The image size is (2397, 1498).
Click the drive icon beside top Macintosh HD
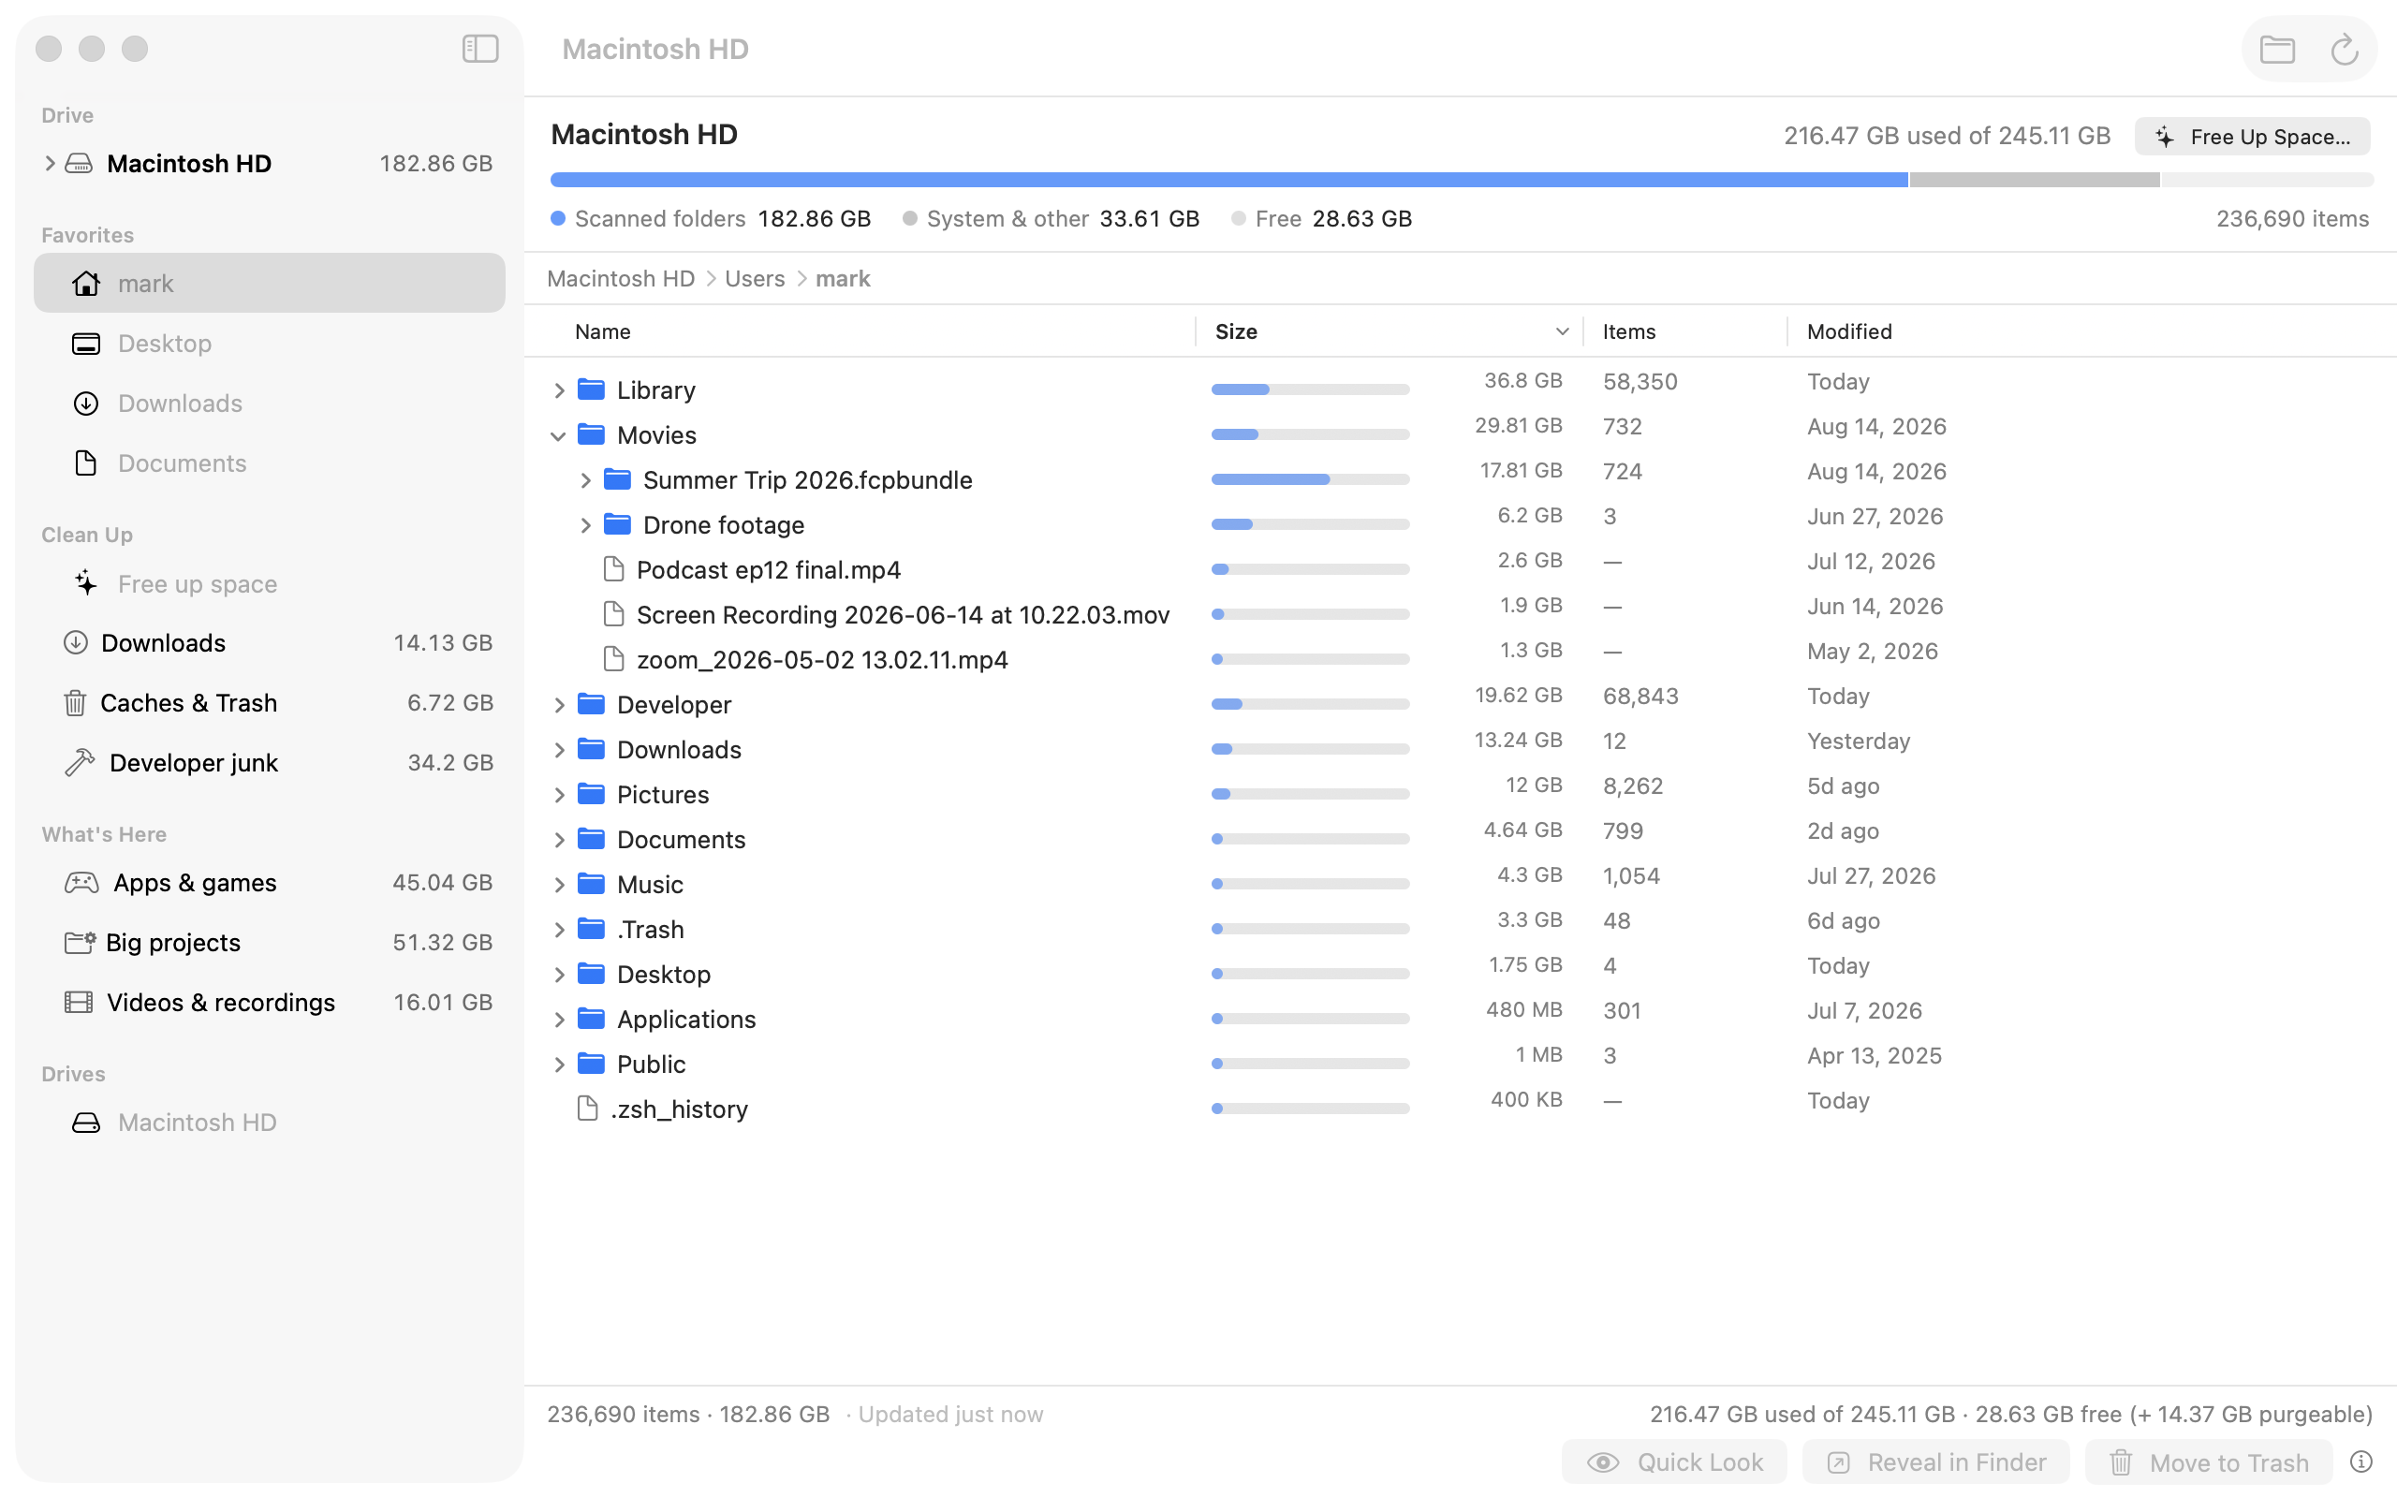[80, 164]
